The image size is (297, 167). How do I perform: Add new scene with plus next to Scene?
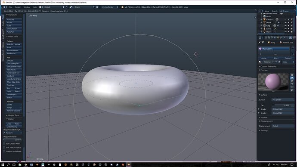[x=94, y=7]
